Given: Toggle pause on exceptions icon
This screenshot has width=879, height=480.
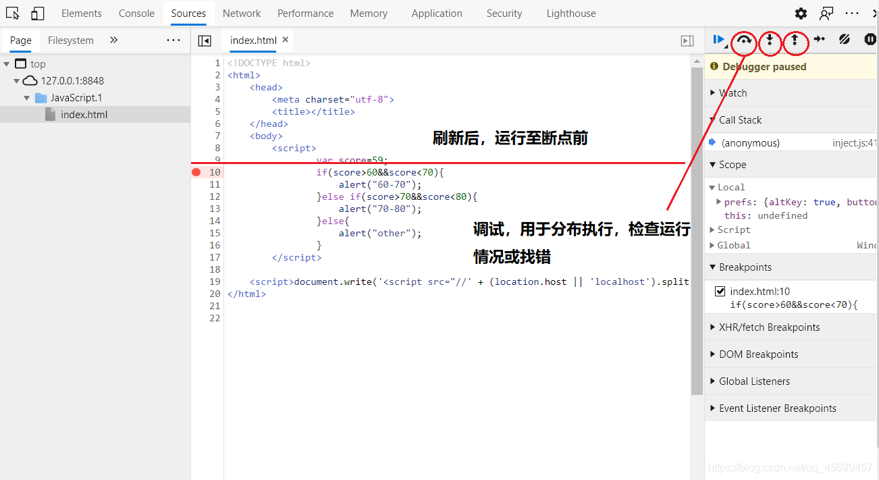Looking at the screenshot, I should (870, 40).
